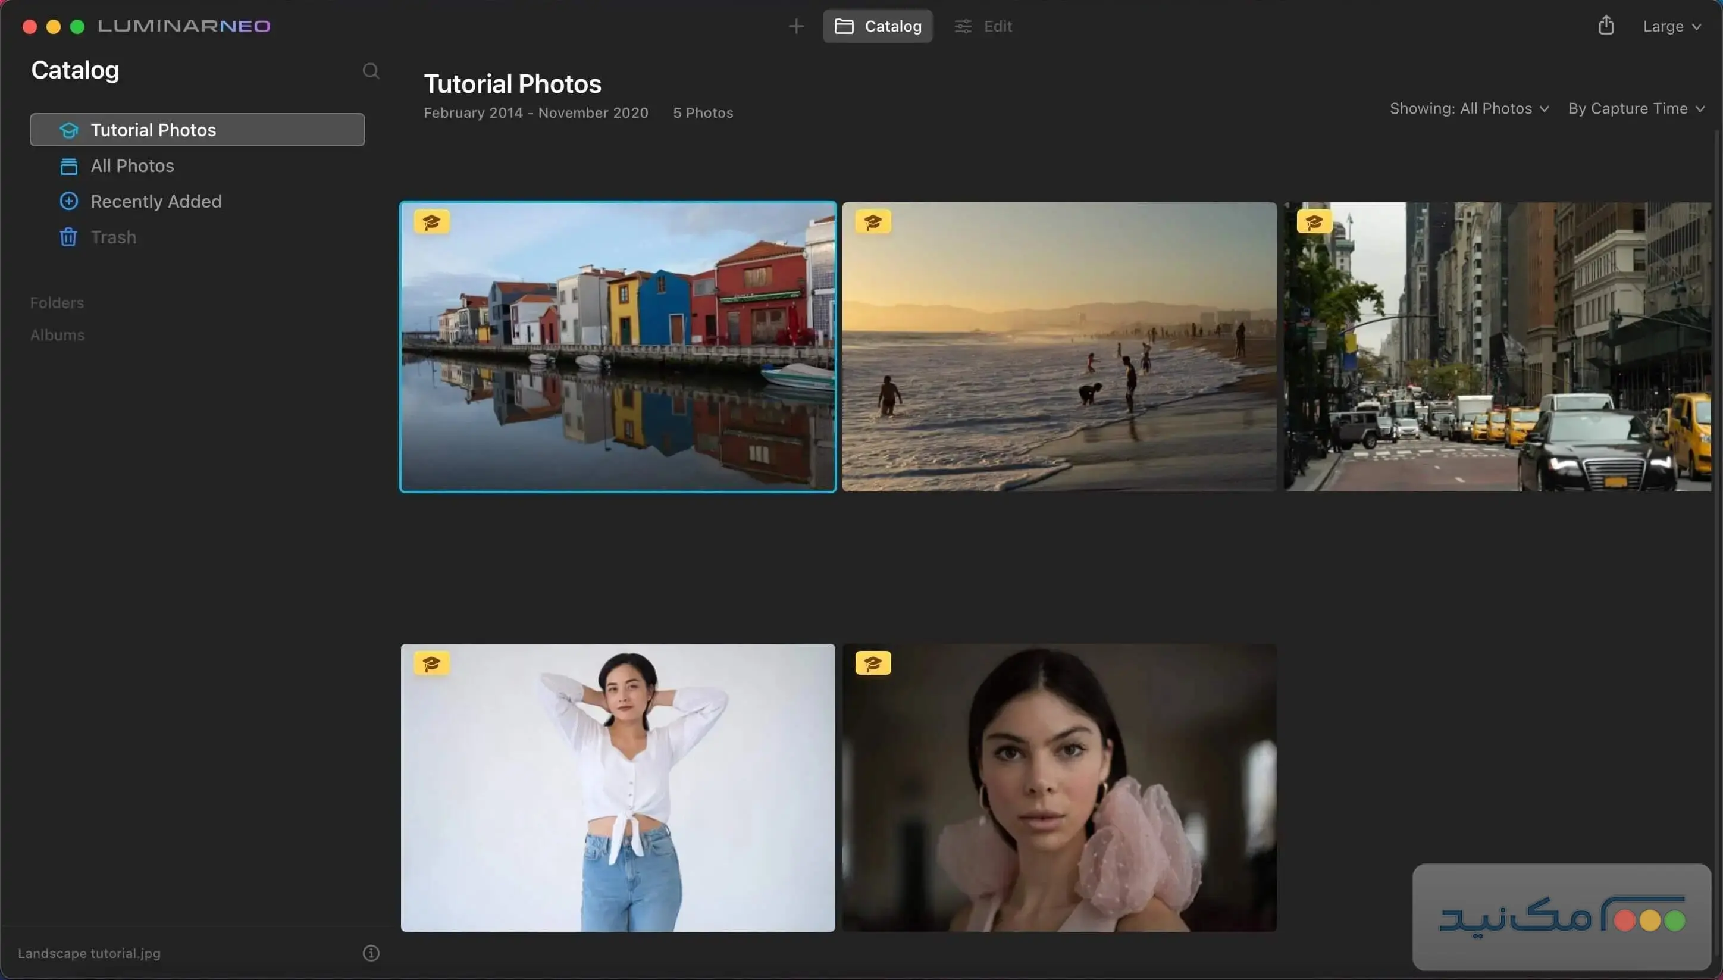Click the All Photos sidebar icon
1723x980 pixels.
click(68, 165)
